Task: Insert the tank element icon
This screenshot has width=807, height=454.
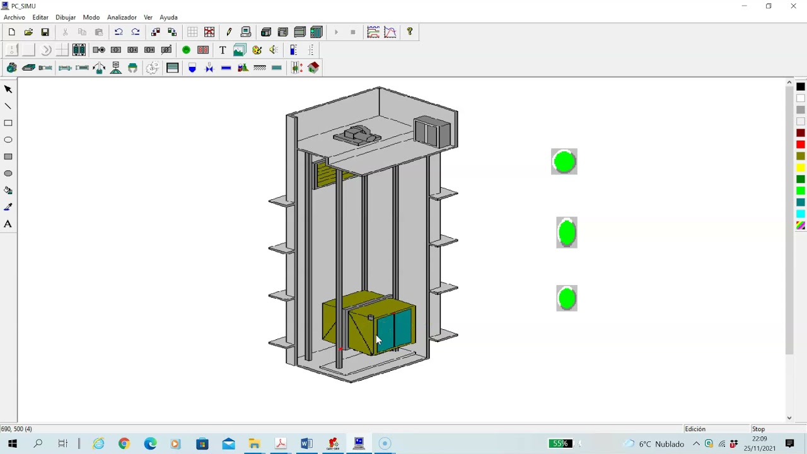Action: pyautogui.click(x=192, y=67)
